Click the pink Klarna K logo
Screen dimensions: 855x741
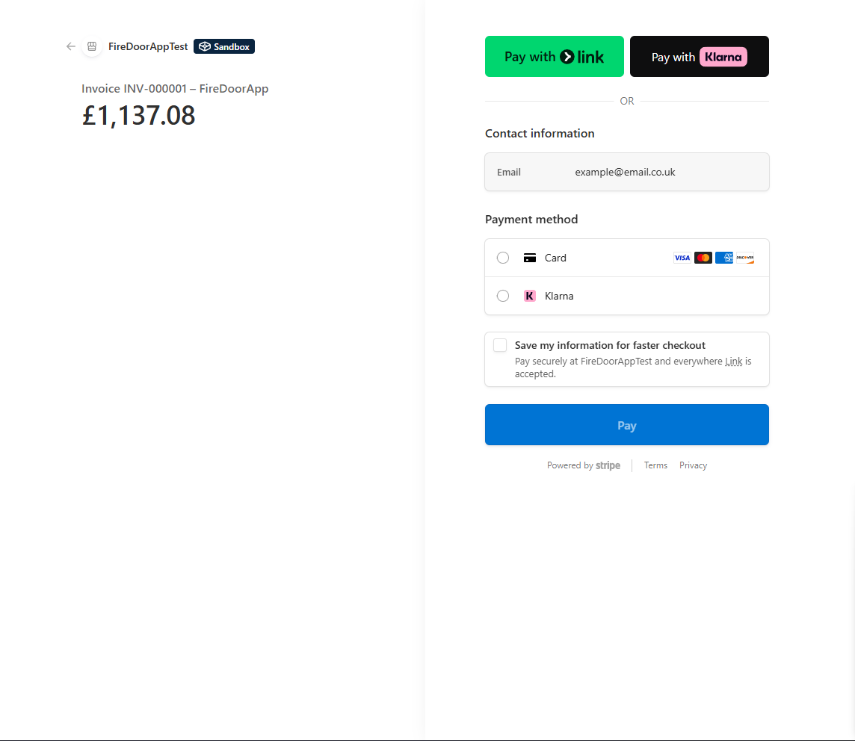coord(530,296)
